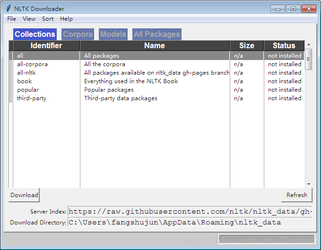Click the Download Directory path field

[x=190, y=223]
